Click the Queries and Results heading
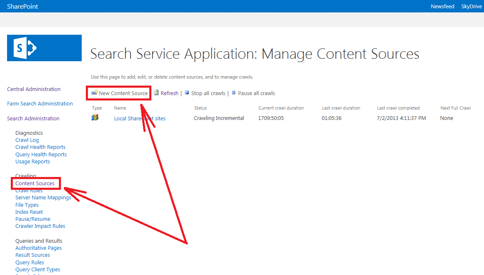Viewport: 484px width, 275px height. (39, 241)
